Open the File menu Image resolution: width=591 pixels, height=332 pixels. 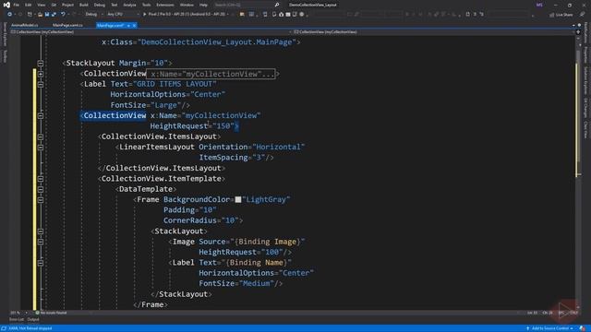click(17, 5)
